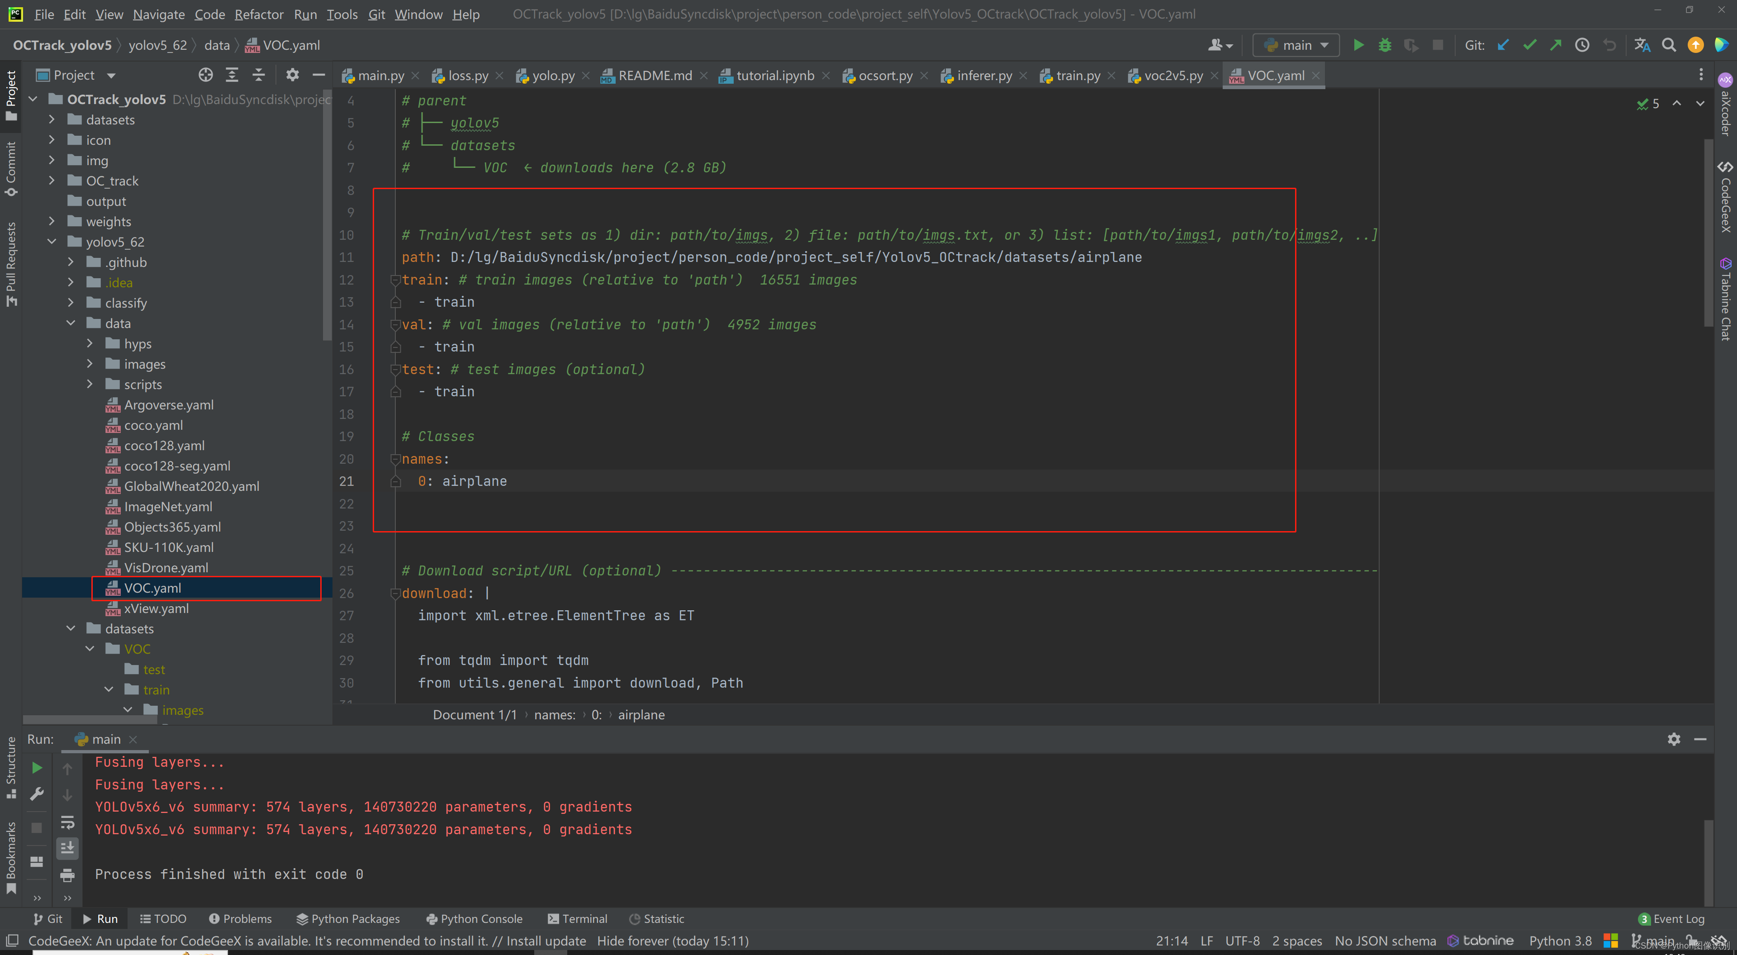Click the Run button to execute
The height and width of the screenshot is (955, 1737).
pyautogui.click(x=1358, y=45)
